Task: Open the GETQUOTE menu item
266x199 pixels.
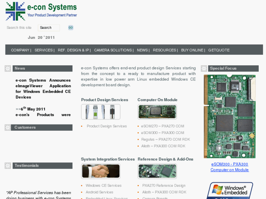Action: [219, 50]
